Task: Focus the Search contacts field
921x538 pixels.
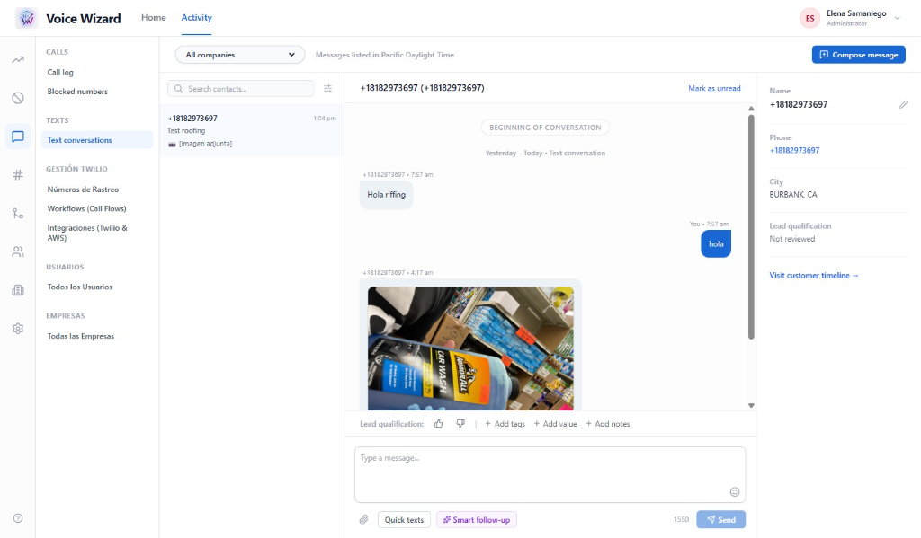Action: click(x=241, y=89)
